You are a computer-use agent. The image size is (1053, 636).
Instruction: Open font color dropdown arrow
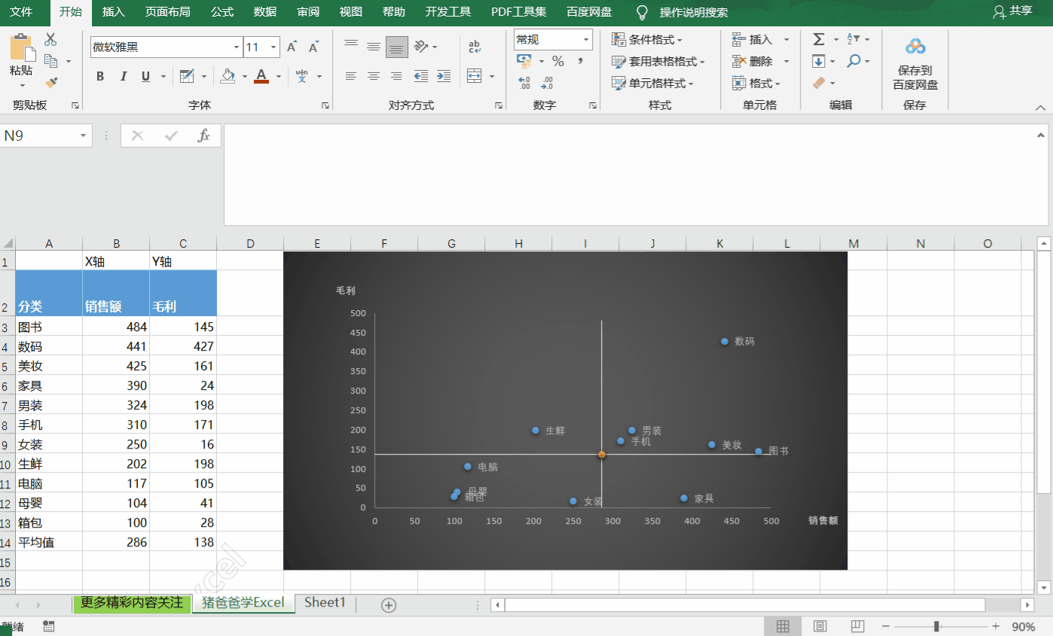tap(278, 76)
